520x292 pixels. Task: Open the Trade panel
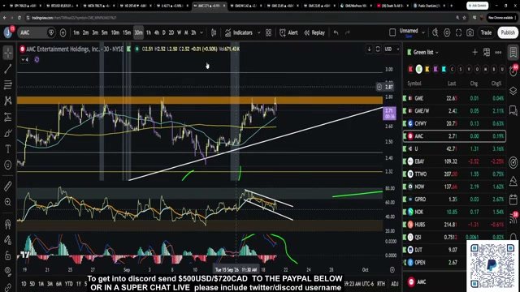pos(486,32)
